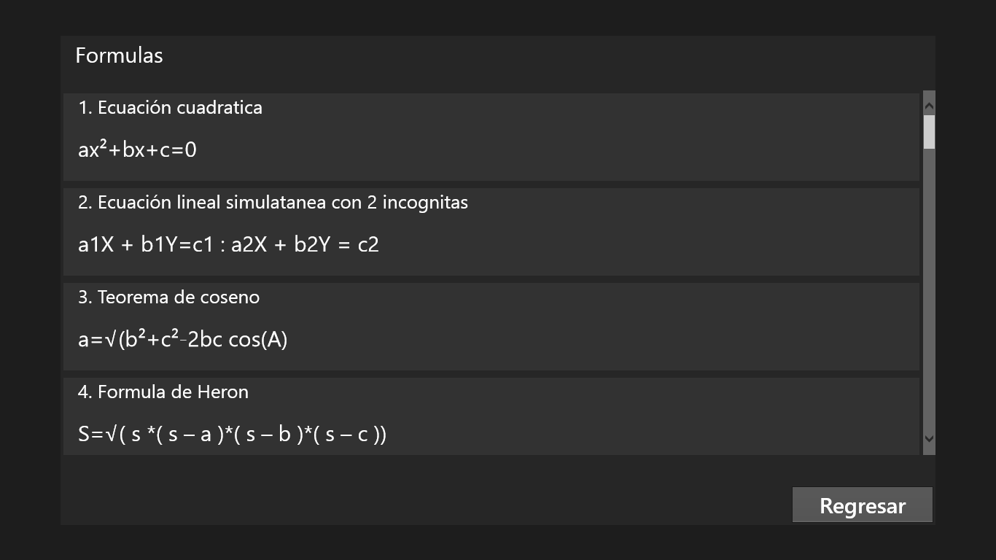Click the a=√(b²+c²-2bc cos(A) formula text

[182, 339]
